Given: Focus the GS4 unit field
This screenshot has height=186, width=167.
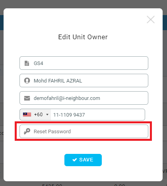Looking at the screenshot, I should coord(84,63).
